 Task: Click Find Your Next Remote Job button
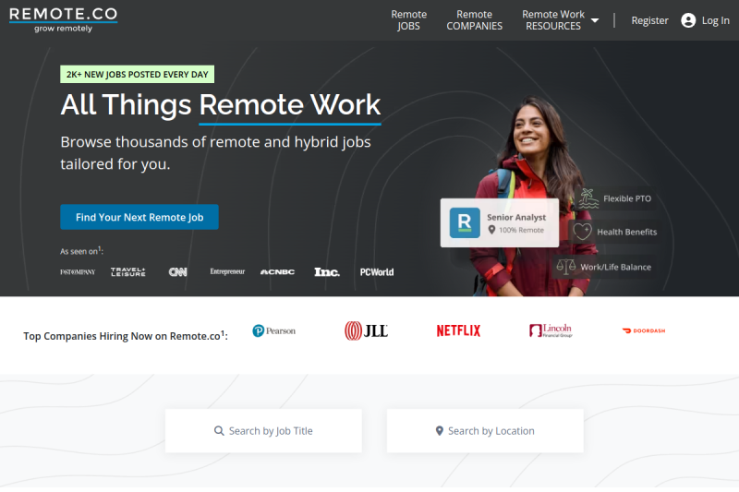139,217
